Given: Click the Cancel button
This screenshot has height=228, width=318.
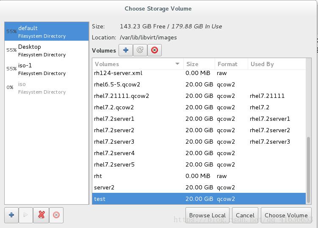Looking at the screenshot, I should 245,215.
